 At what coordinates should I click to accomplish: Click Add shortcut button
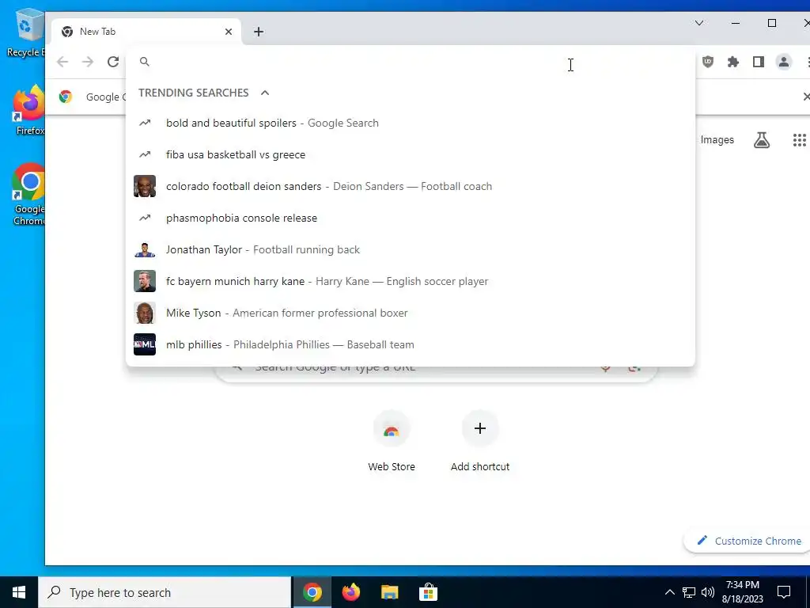[x=480, y=442]
